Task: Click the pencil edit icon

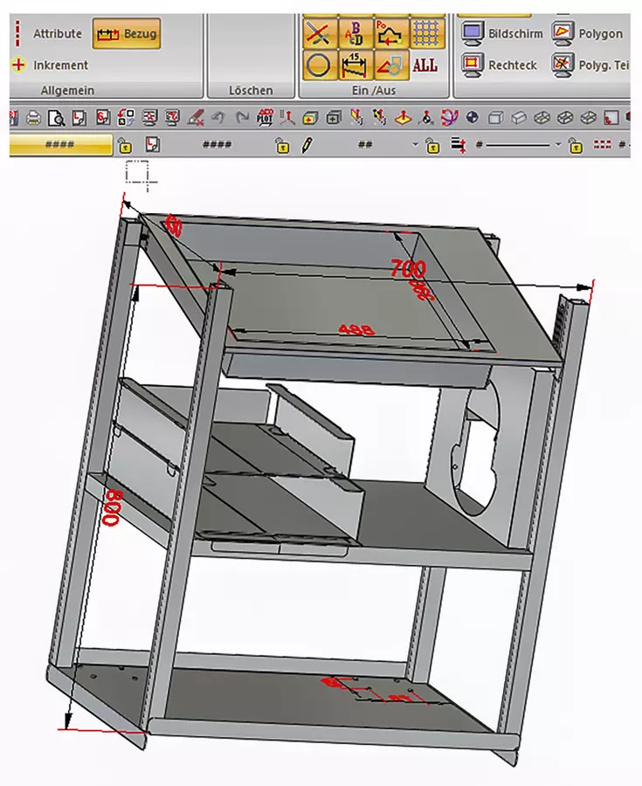Action: [x=307, y=145]
